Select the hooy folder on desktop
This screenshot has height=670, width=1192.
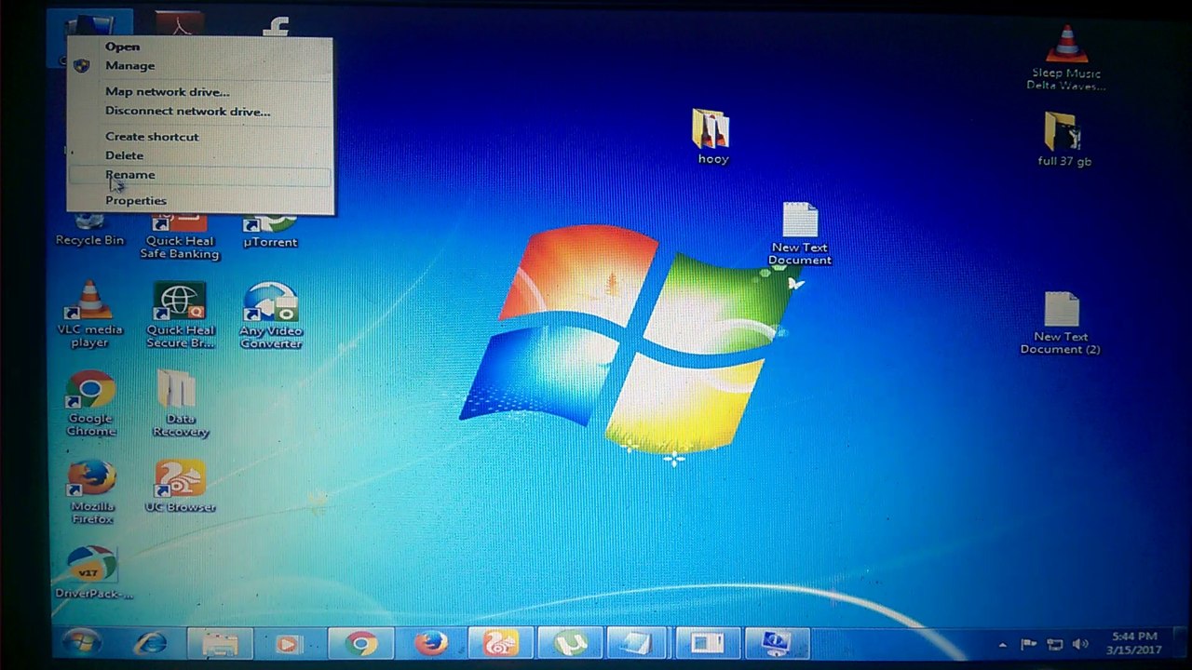click(x=712, y=137)
